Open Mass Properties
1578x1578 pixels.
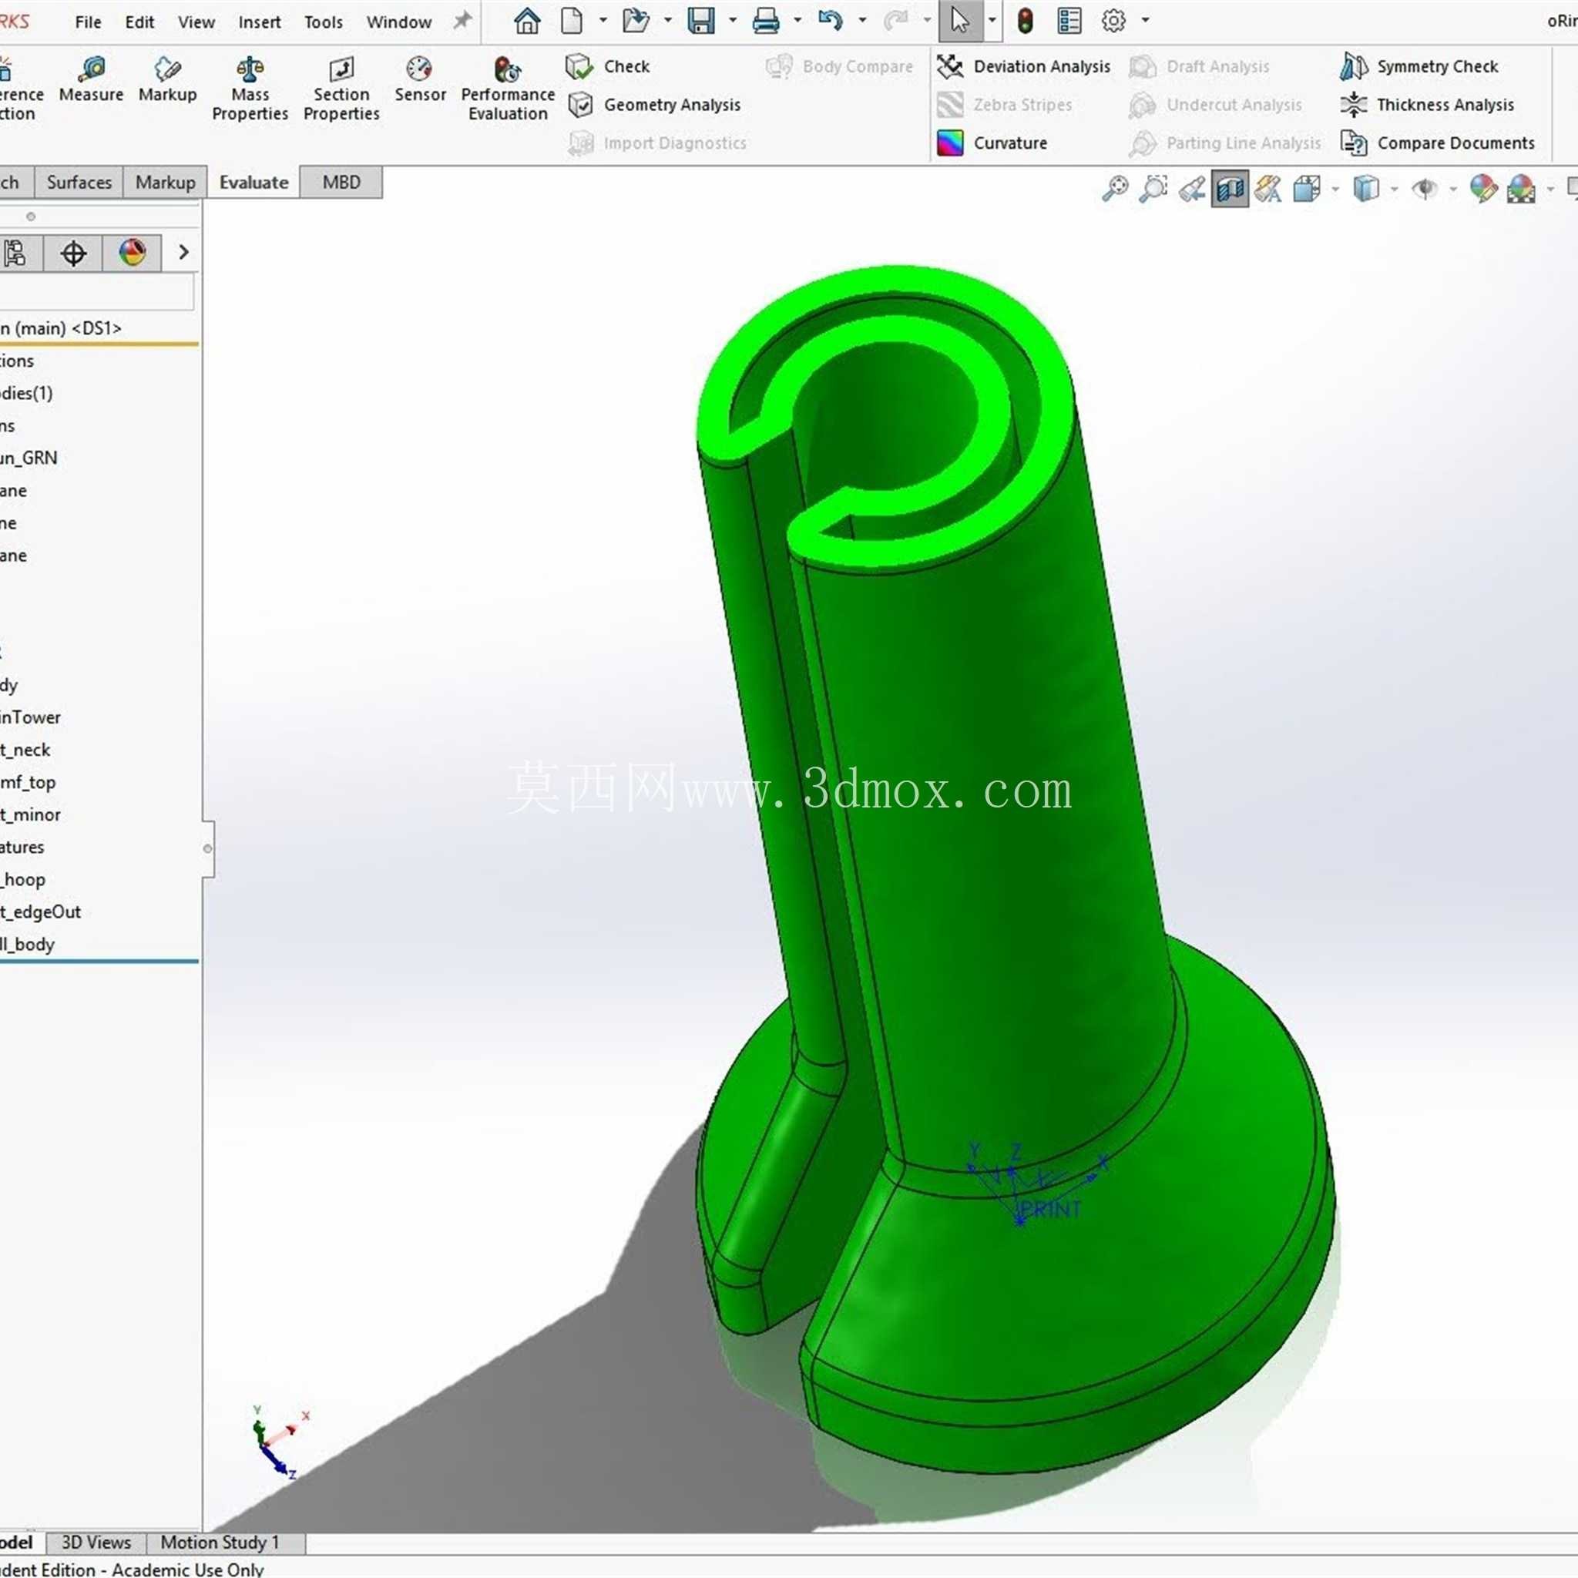pos(250,89)
